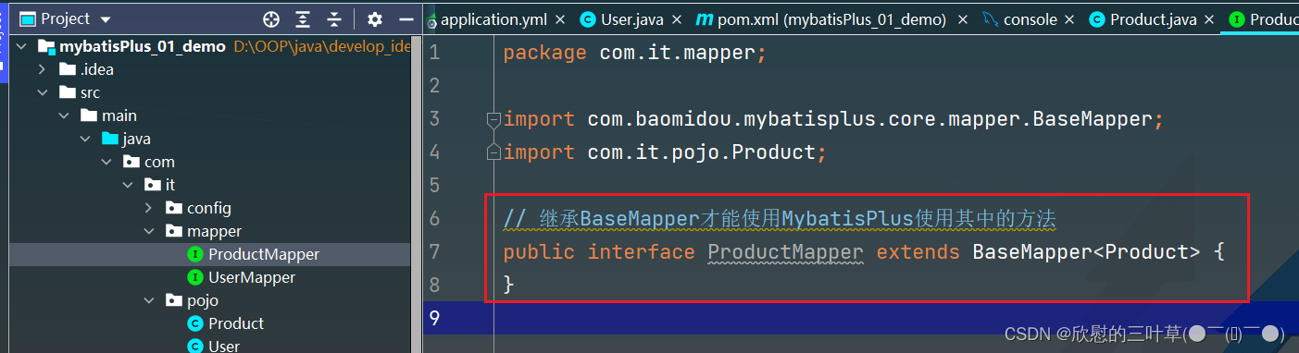This screenshot has width=1299, height=353.
Task: Click the Chinese comment on line 6
Action: (780, 218)
